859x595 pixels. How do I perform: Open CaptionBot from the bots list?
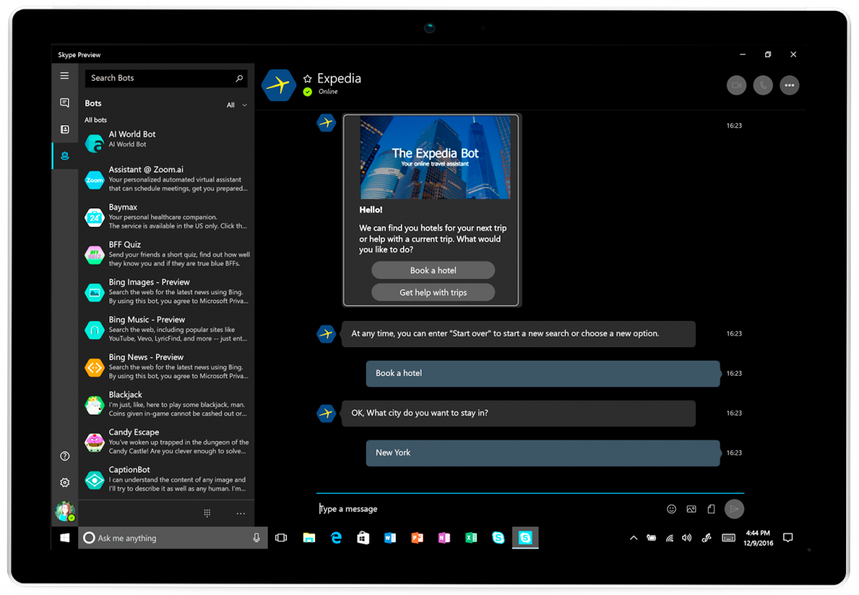point(166,478)
